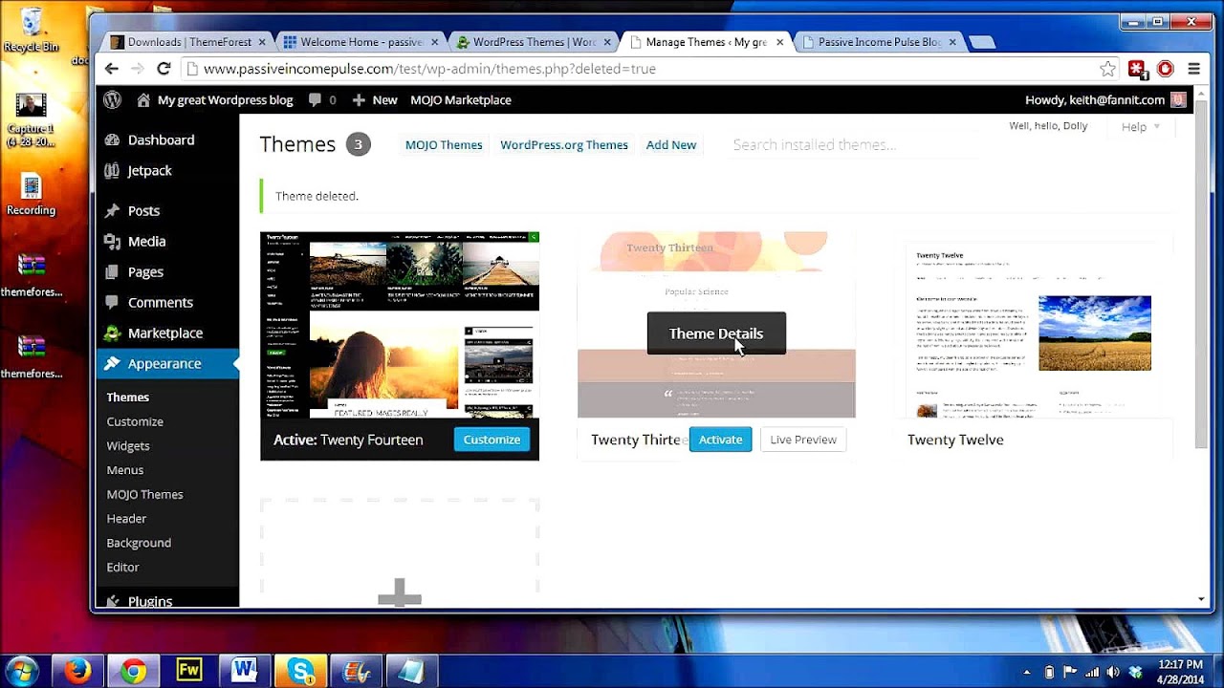Open the Background submenu link
Image resolution: width=1224 pixels, height=688 pixels.
pos(139,542)
